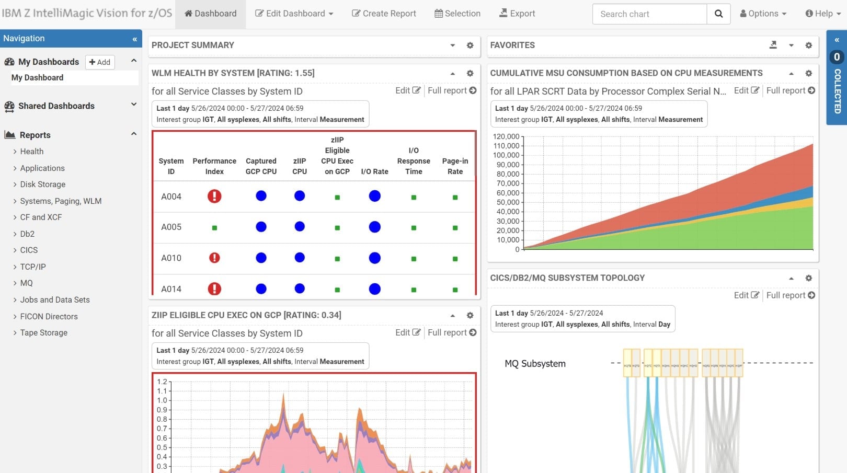Collapse the My Dashboards section chevron

134,61
